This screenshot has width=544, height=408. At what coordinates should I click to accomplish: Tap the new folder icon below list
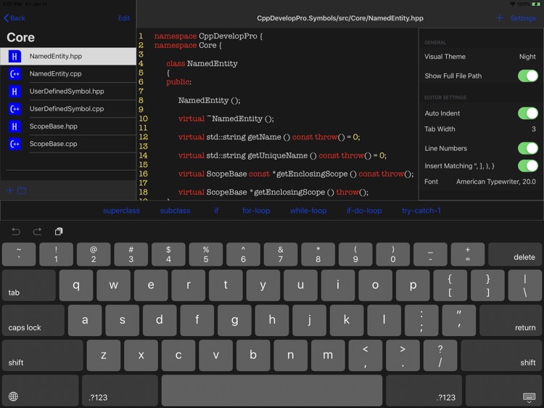point(22,190)
